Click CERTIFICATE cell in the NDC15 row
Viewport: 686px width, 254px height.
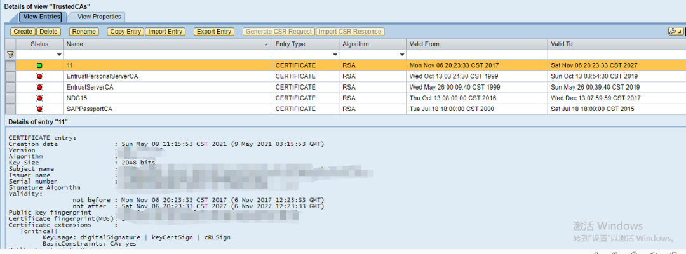pos(306,98)
